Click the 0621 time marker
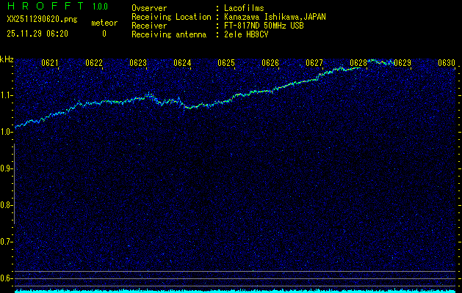462x293 pixels. click(50, 63)
